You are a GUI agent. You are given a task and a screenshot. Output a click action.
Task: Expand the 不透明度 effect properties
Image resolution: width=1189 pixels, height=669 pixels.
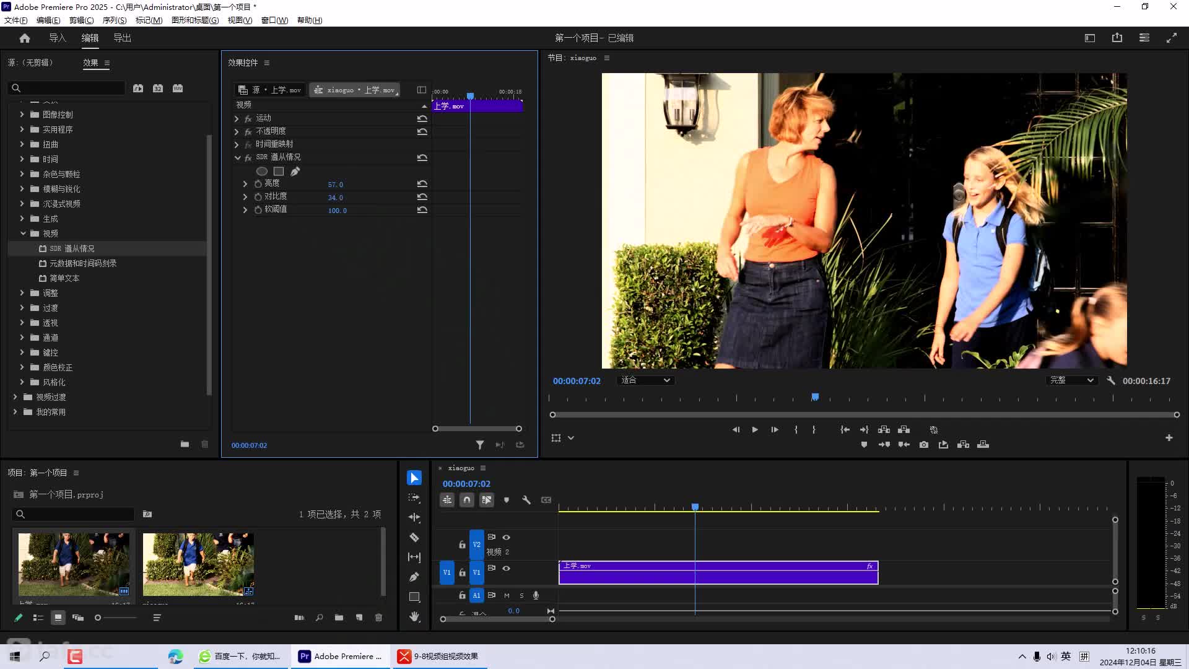(237, 132)
